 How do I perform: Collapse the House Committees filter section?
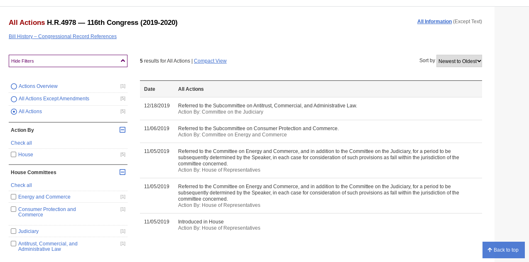tap(122, 172)
